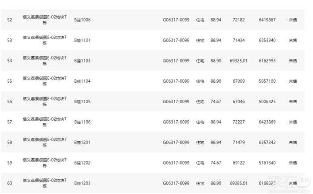
Task: Click total price 5006325
Action: point(267,101)
